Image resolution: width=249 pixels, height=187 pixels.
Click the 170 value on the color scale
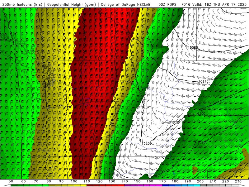point(162,181)
